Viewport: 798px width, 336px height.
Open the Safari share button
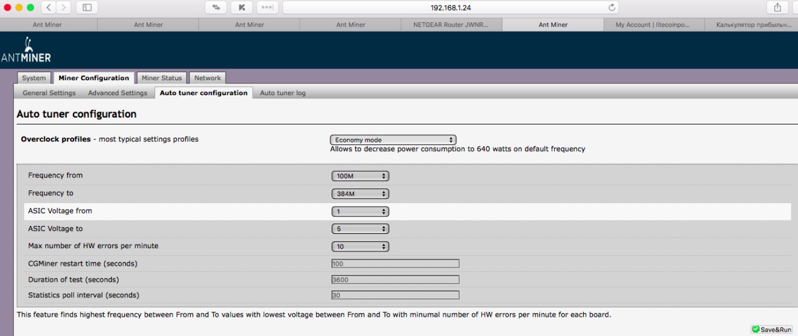point(777,7)
